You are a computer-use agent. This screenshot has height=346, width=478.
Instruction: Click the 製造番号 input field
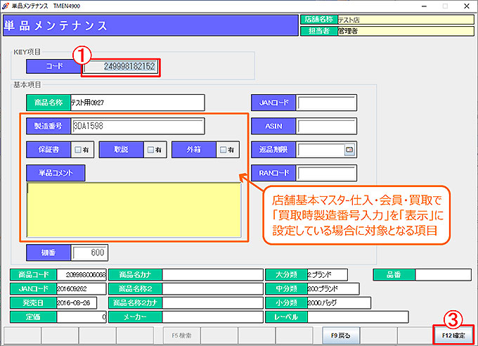pyautogui.click(x=138, y=126)
